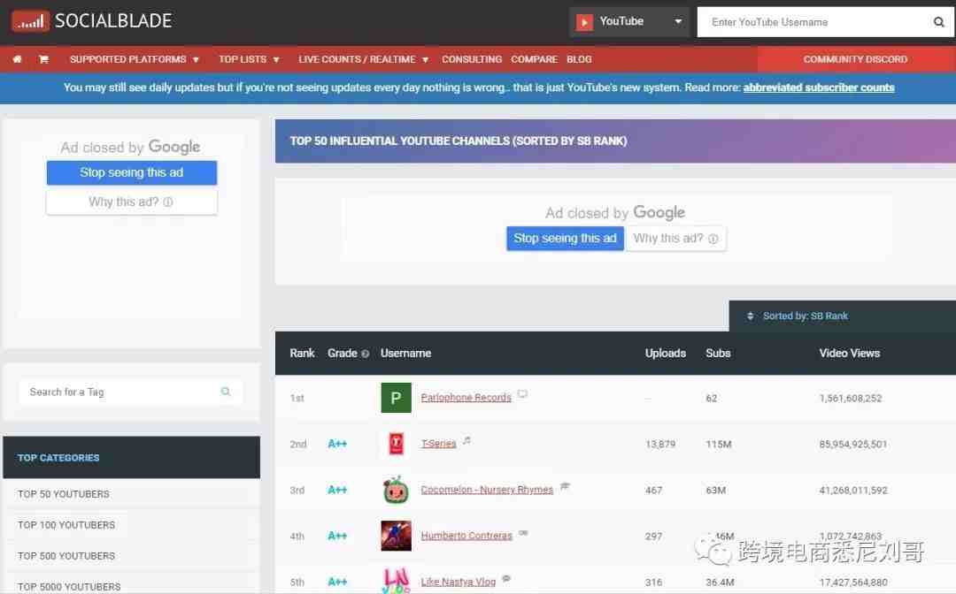The image size is (956, 594).
Task: Open the YouTube platform dropdown
Action: 628,22
